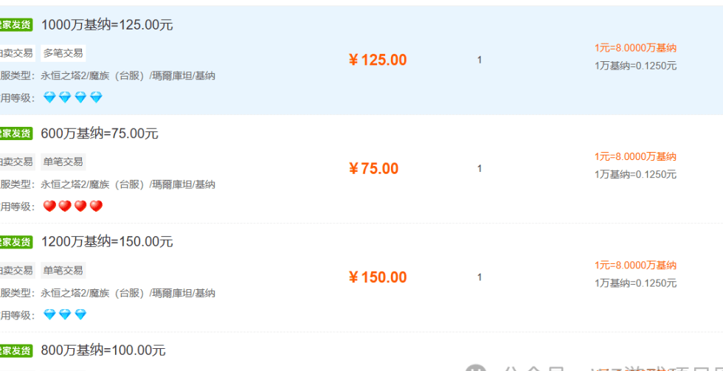Viewport: 723px width, 371px height.
Task: Click the 1万基纳=0.1250元 ratio beside ¥75.00
Action: (635, 175)
